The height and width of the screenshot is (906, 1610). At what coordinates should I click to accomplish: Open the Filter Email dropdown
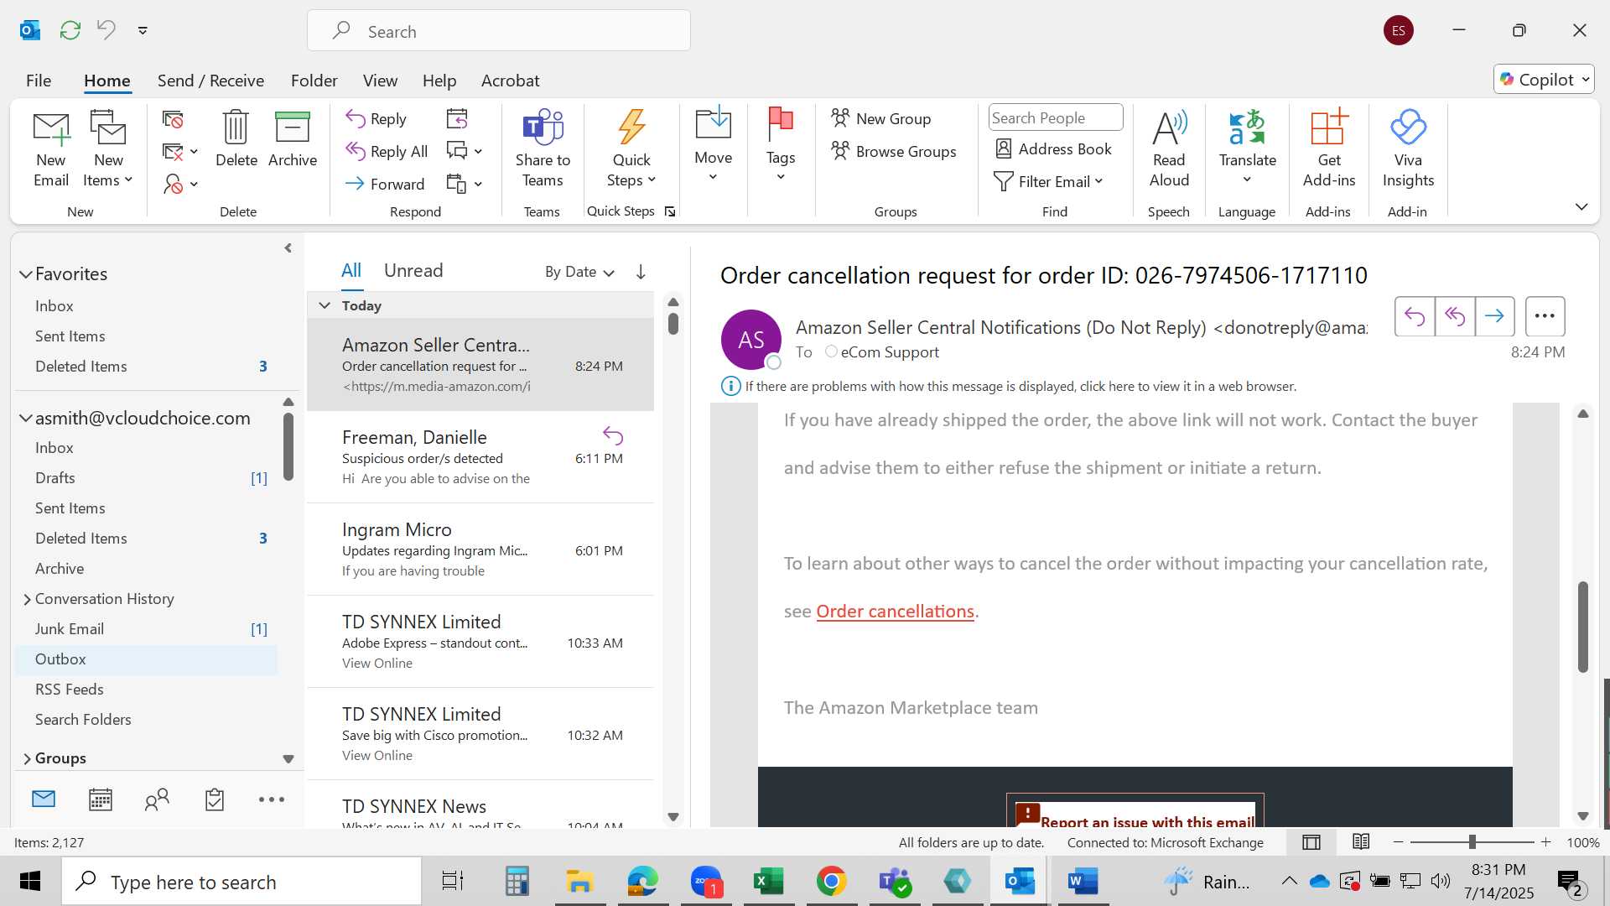(1048, 182)
